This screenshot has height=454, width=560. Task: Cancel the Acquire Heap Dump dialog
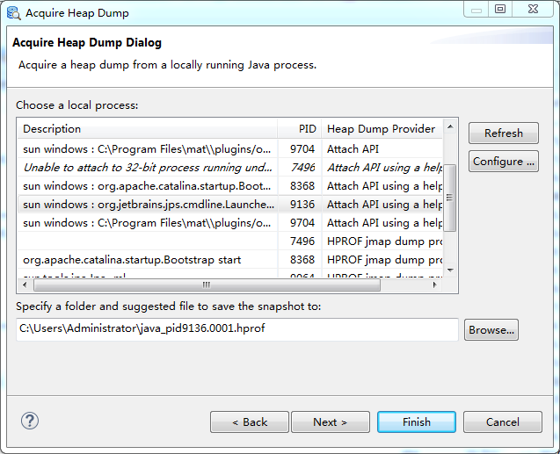tap(503, 422)
